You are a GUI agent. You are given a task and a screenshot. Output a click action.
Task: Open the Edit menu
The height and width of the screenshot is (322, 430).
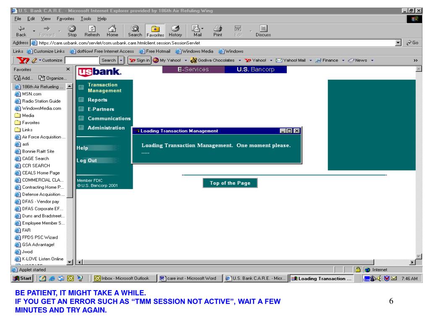point(31,18)
